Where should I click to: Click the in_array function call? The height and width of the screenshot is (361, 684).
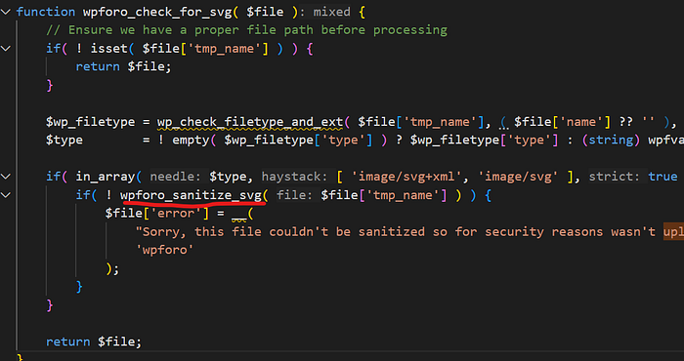[105, 177]
